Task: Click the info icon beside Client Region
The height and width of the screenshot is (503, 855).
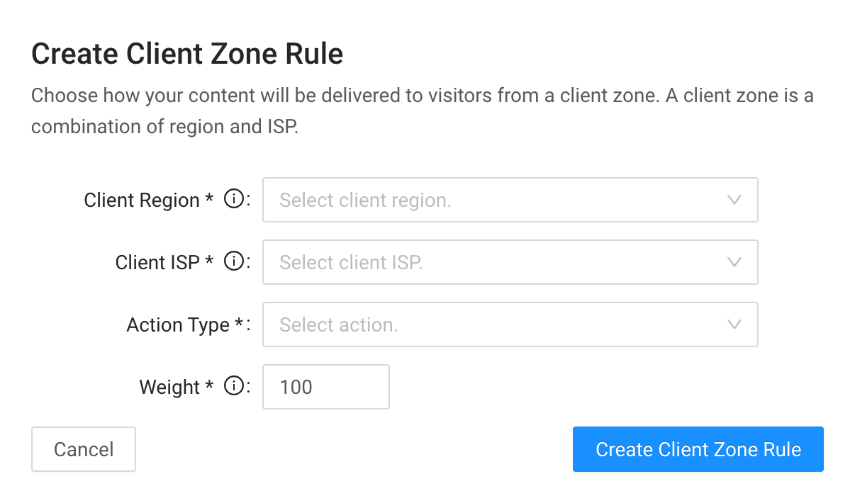Action: pyautogui.click(x=233, y=200)
